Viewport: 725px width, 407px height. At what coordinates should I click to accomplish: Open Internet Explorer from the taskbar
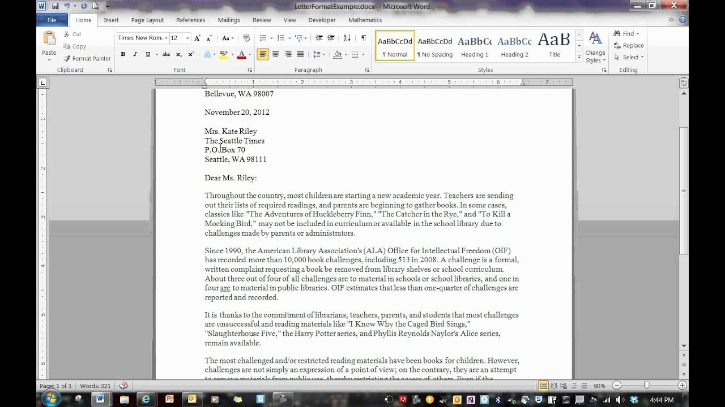point(146,399)
